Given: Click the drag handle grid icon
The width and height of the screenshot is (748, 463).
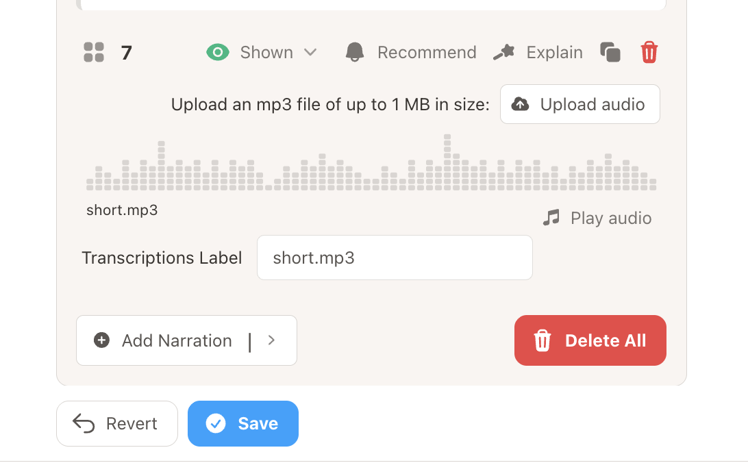Looking at the screenshot, I should pyautogui.click(x=93, y=52).
